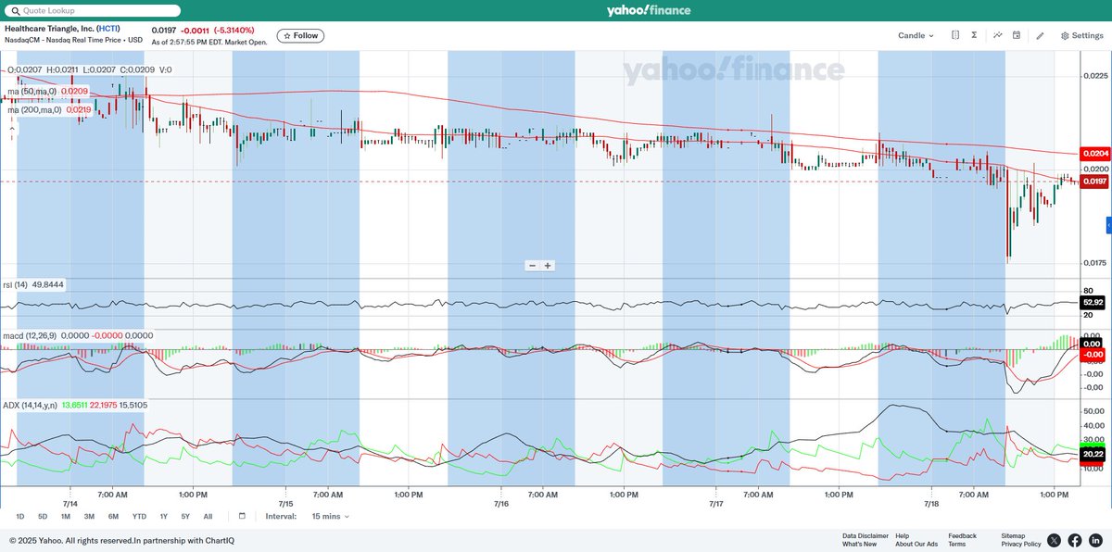The height and width of the screenshot is (552, 1112).
Task: Open the Privacy Policy link
Action: 1021,544
